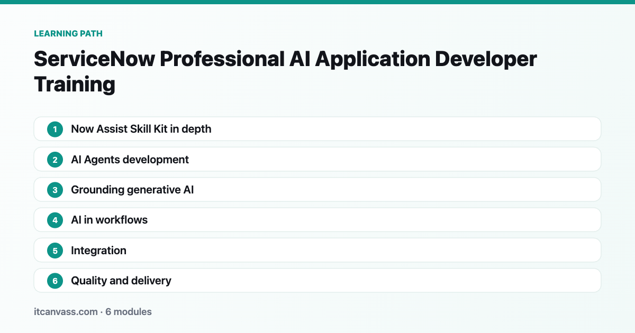
Task: Select the Grounding generative AI module
Action: coord(317,190)
